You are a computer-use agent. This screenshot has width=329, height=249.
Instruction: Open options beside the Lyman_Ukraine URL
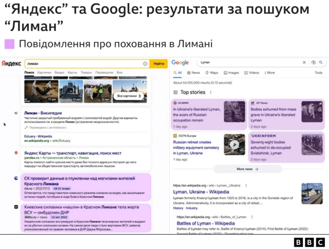tap(246, 185)
